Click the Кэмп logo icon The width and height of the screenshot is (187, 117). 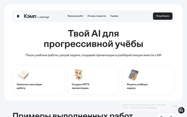tap(18, 16)
